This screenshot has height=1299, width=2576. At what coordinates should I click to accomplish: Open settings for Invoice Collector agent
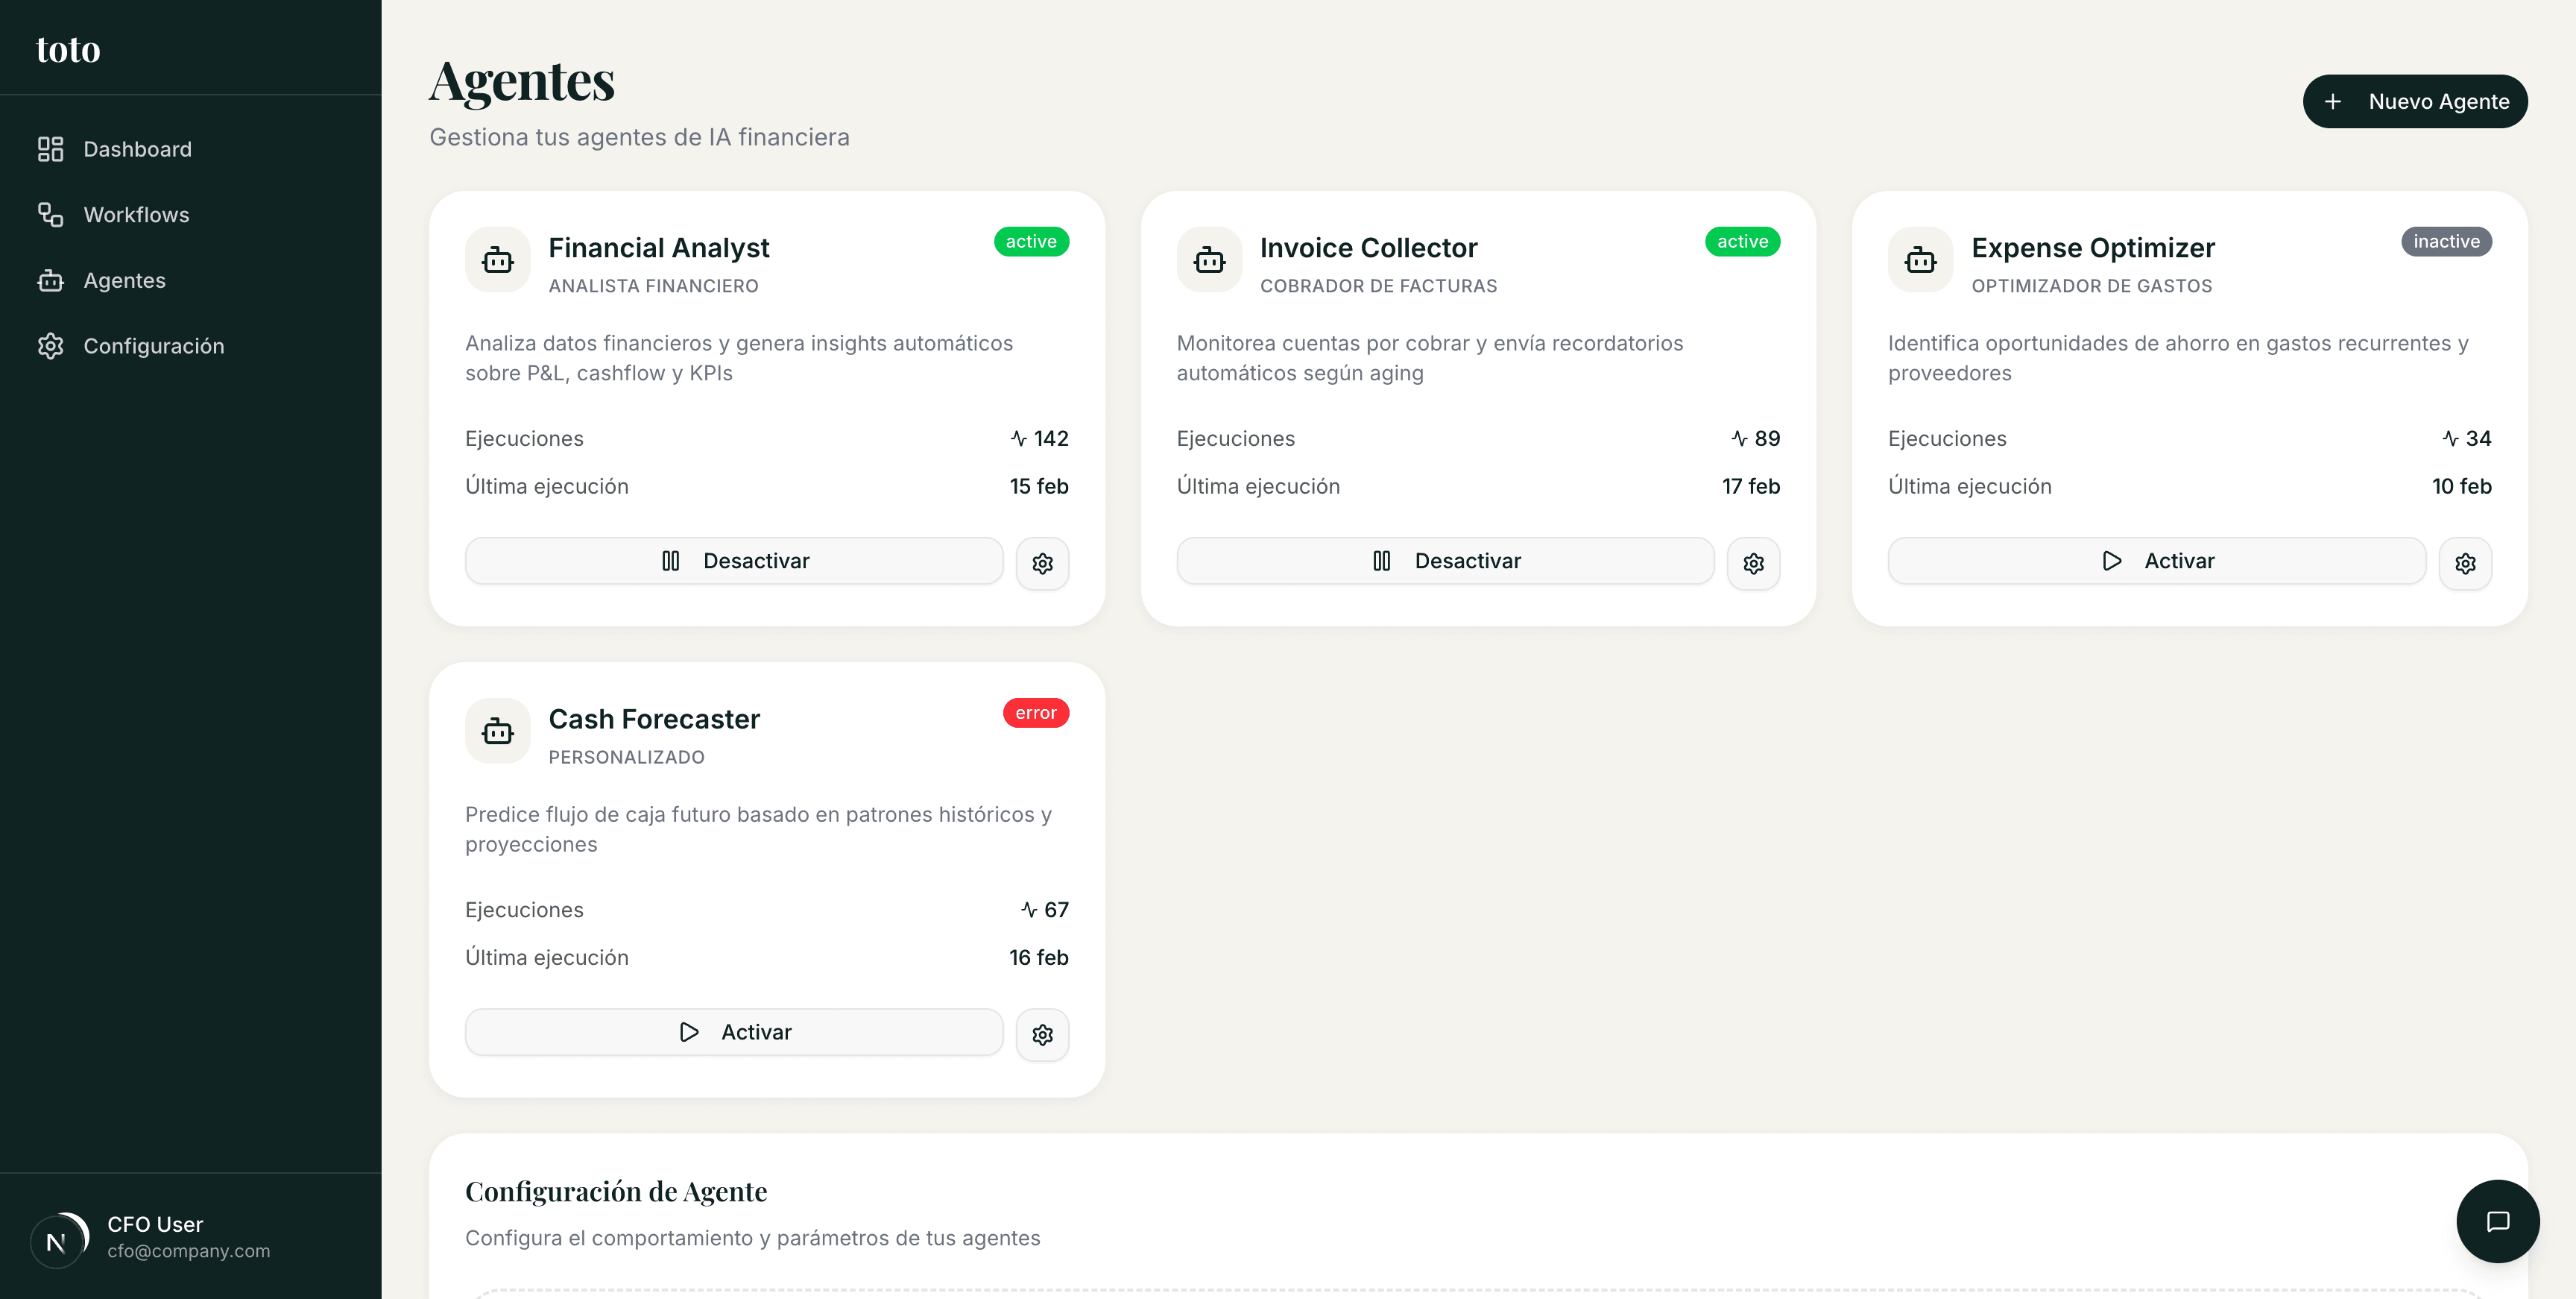click(x=1754, y=562)
